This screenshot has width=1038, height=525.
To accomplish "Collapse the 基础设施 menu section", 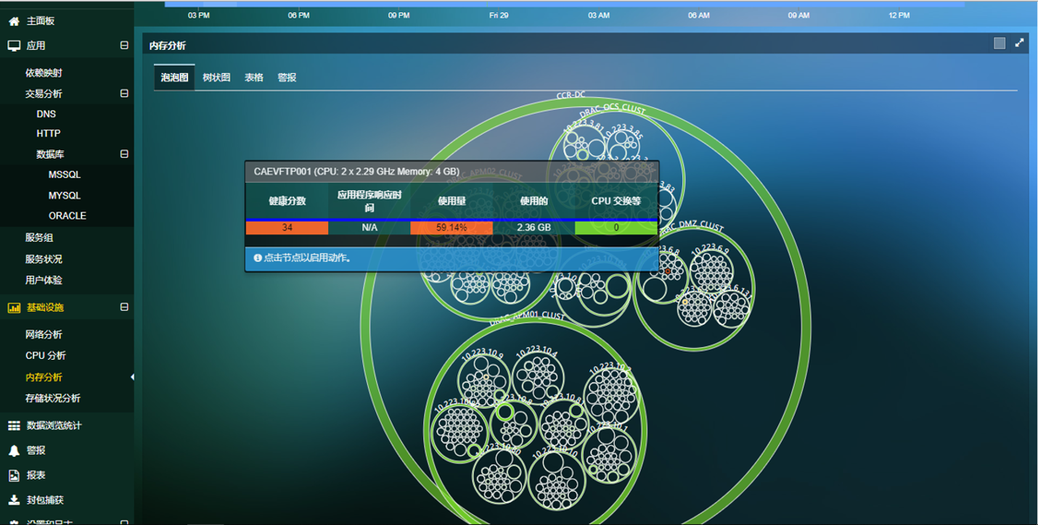I will tap(124, 307).
